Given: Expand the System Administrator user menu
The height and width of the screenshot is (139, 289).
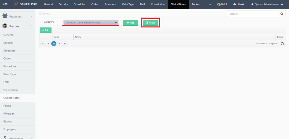Looking at the screenshot, I should tap(267, 4).
